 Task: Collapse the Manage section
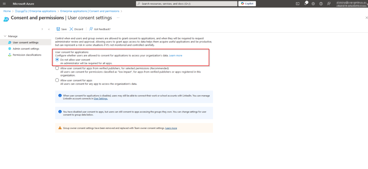[x=5, y=36]
